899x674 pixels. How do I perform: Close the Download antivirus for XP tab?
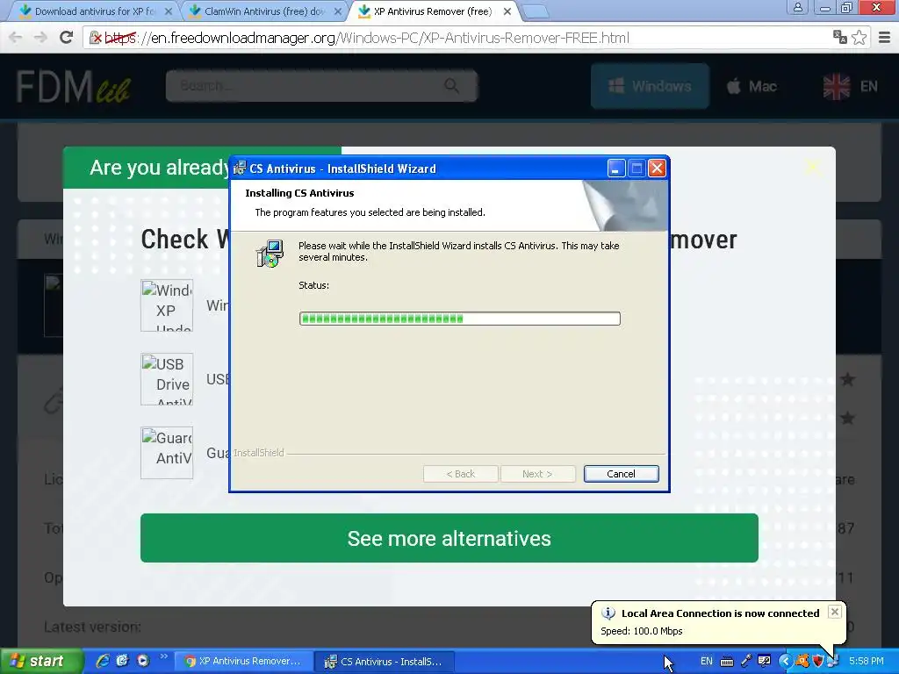coord(168,11)
